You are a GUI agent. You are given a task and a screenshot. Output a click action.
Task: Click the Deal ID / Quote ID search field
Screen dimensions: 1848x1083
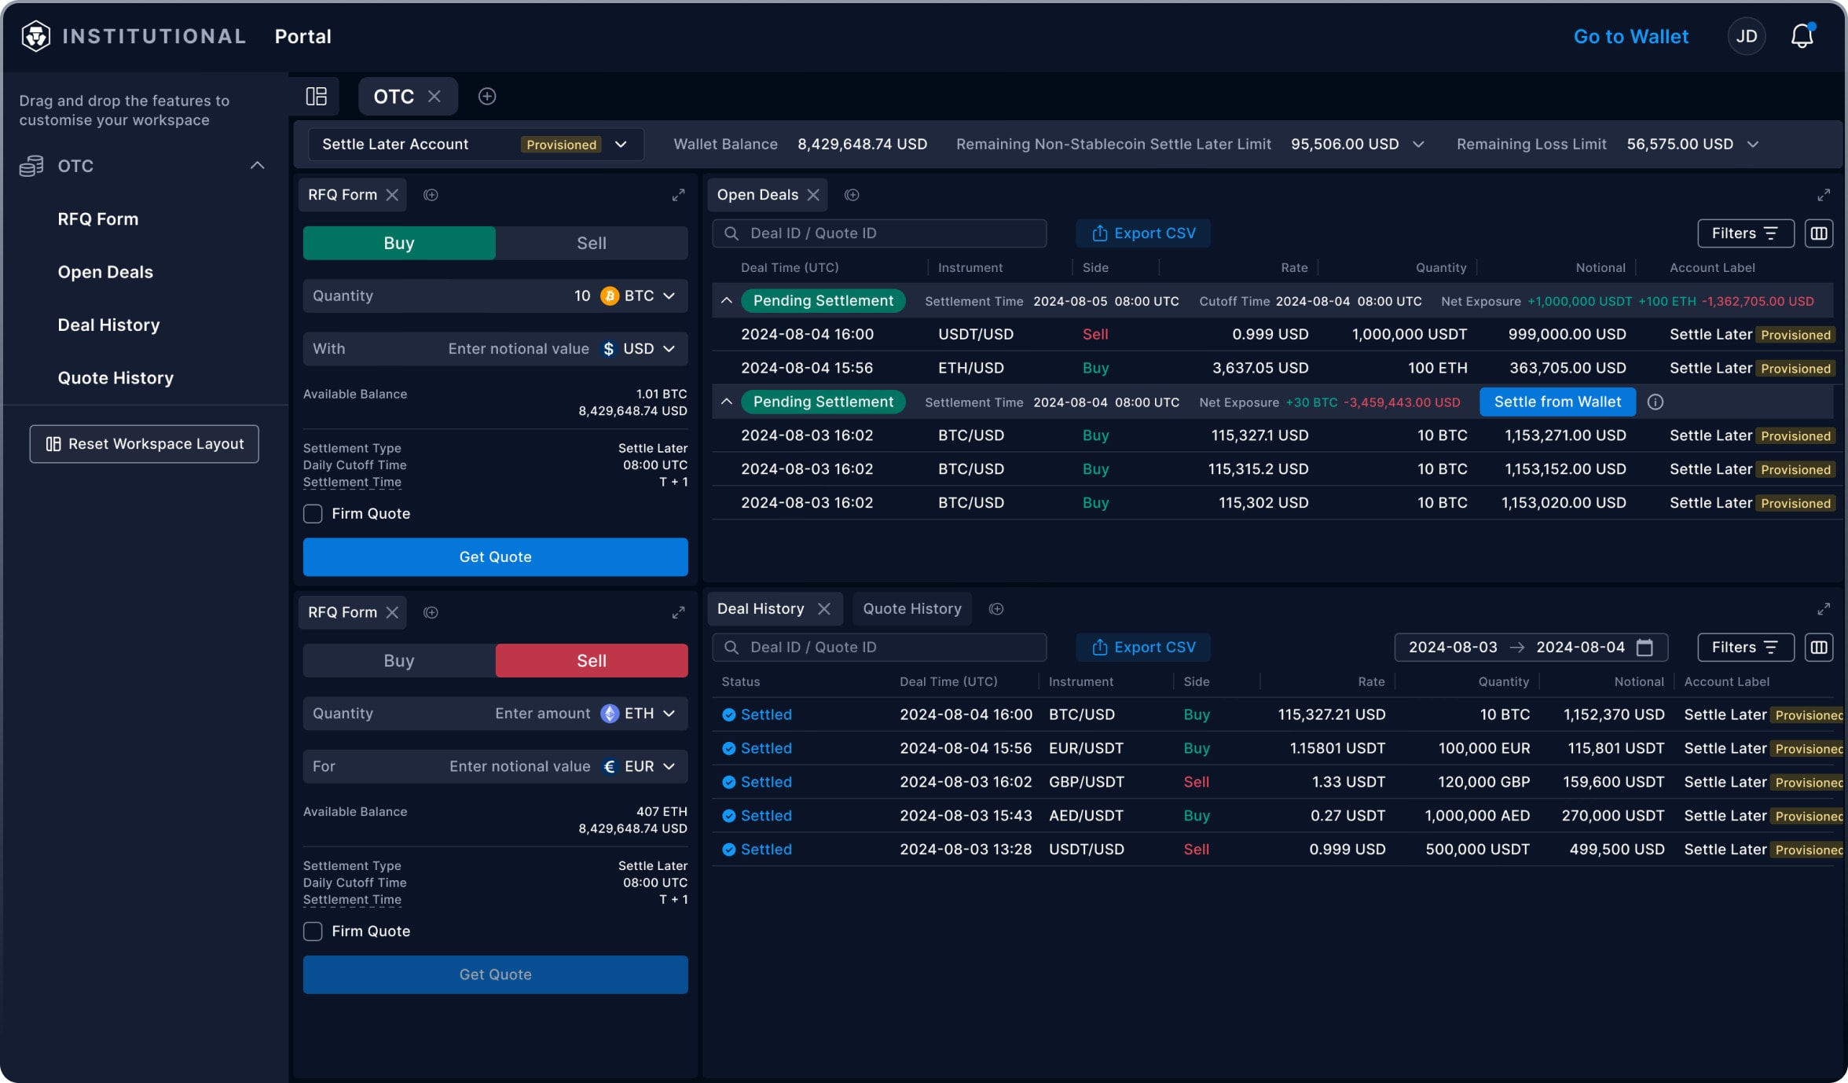879,233
